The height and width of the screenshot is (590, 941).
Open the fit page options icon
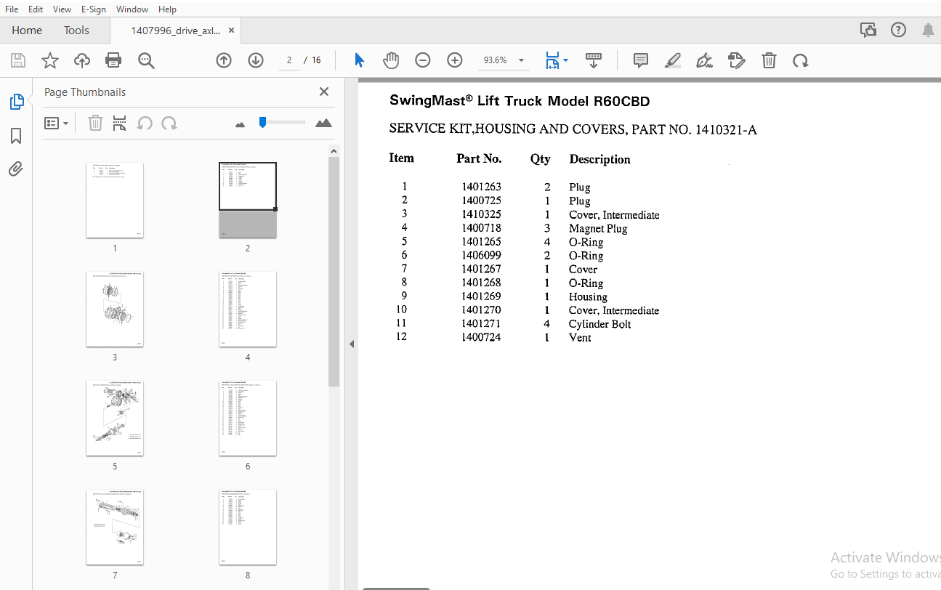[553, 60]
